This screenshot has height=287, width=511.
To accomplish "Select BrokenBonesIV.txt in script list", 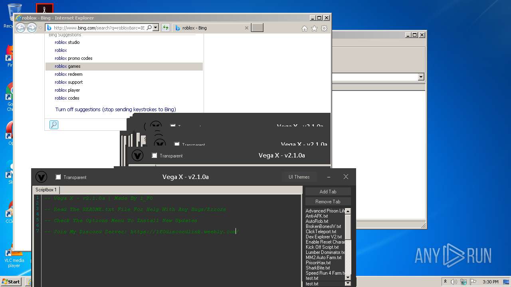I will (x=325, y=226).
